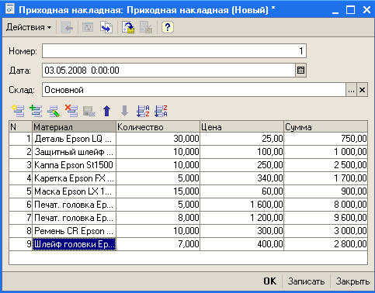This screenshot has width=375, height=293.
Task: Save the document with Записать
Action: (x=306, y=281)
